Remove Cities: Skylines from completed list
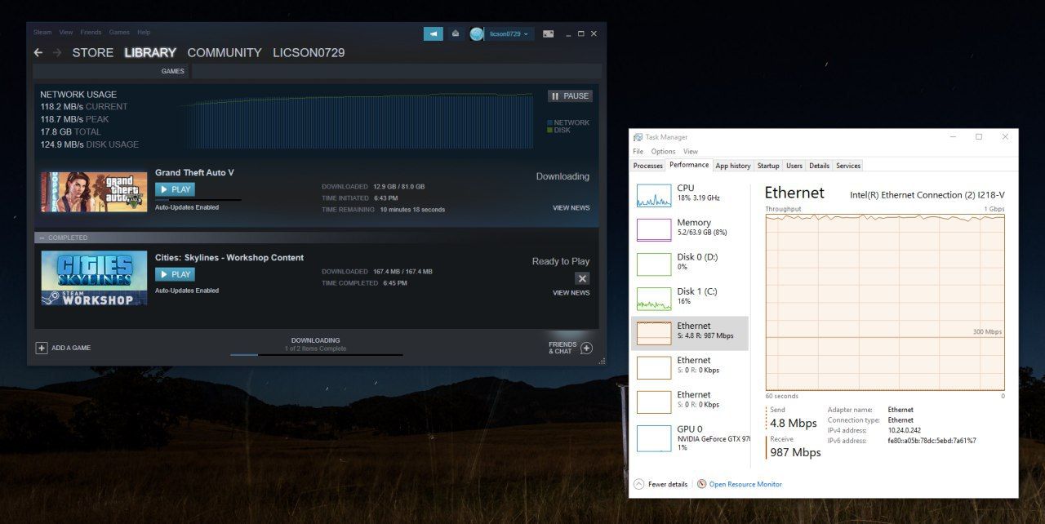This screenshot has height=524, width=1045. point(582,278)
